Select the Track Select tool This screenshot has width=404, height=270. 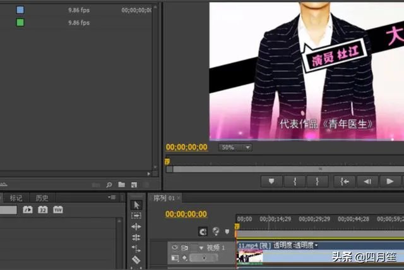coord(136,215)
